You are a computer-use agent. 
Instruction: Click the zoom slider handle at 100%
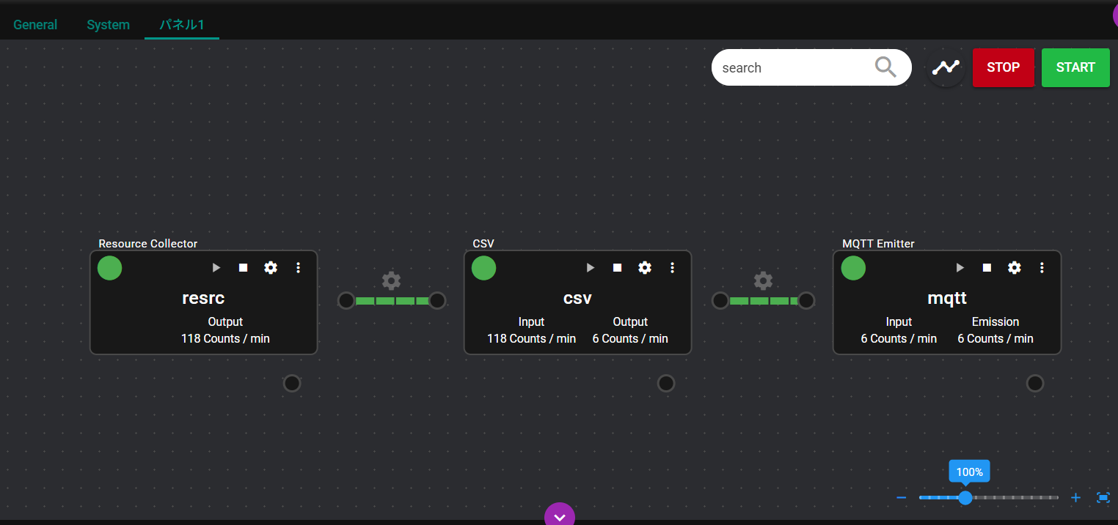point(965,498)
